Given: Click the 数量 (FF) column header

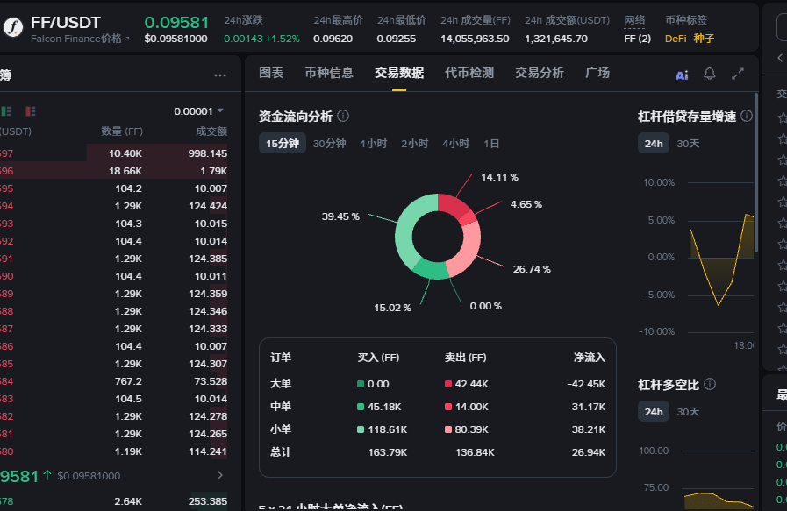Looking at the screenshot, I should tap(122, 131).
